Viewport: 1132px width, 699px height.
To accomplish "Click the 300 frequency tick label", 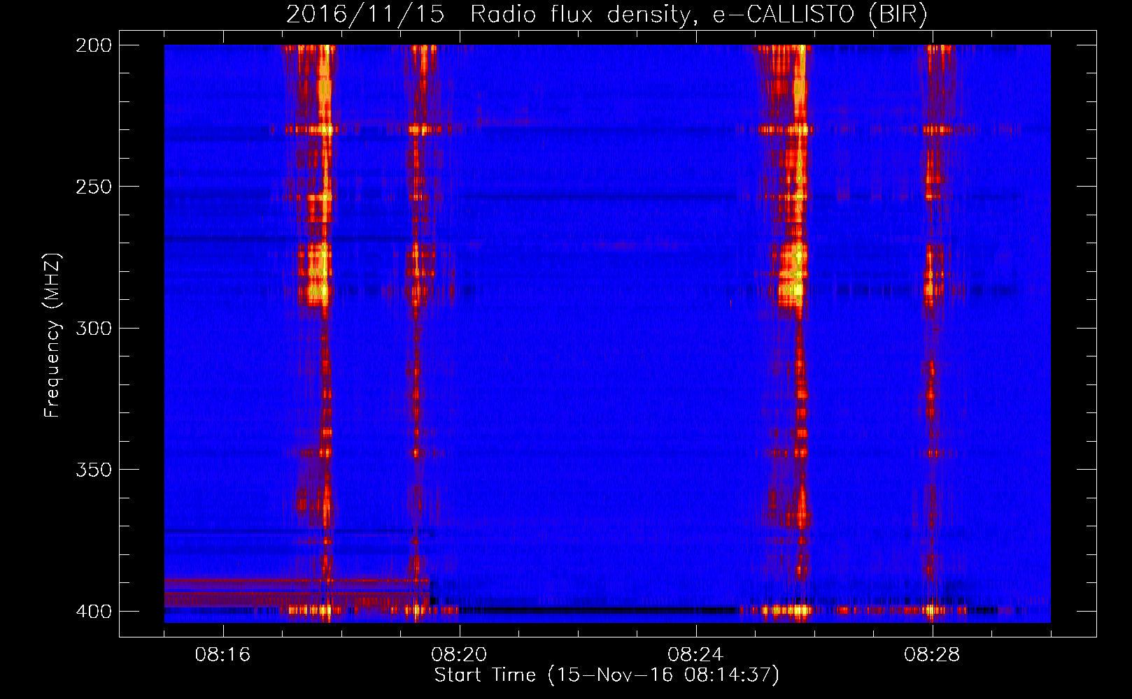I will (x=94, y=328).
